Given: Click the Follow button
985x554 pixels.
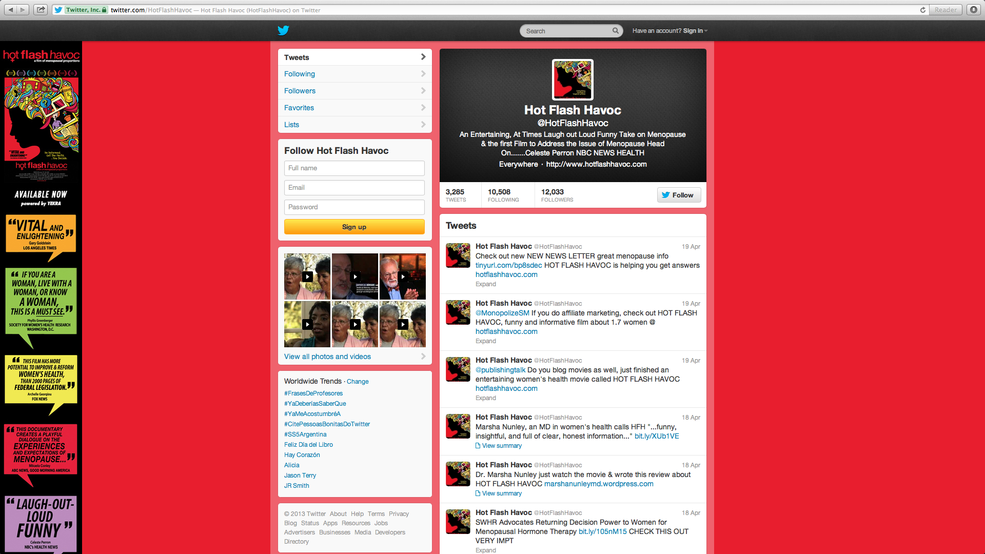Looking at the screenshot, I should click(679, 195).
